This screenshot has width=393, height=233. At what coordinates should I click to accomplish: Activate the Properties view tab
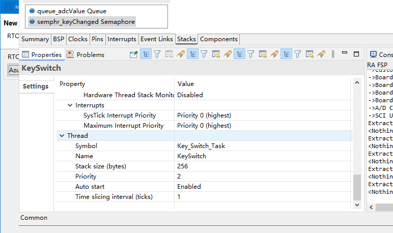click(x=42, y=54)
